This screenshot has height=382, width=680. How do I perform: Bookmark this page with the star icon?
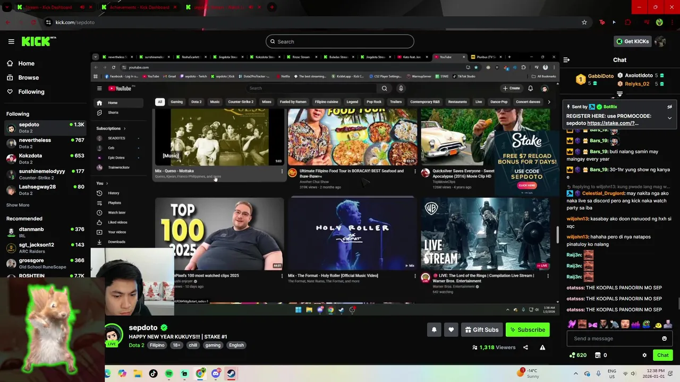tap(584, 22)
